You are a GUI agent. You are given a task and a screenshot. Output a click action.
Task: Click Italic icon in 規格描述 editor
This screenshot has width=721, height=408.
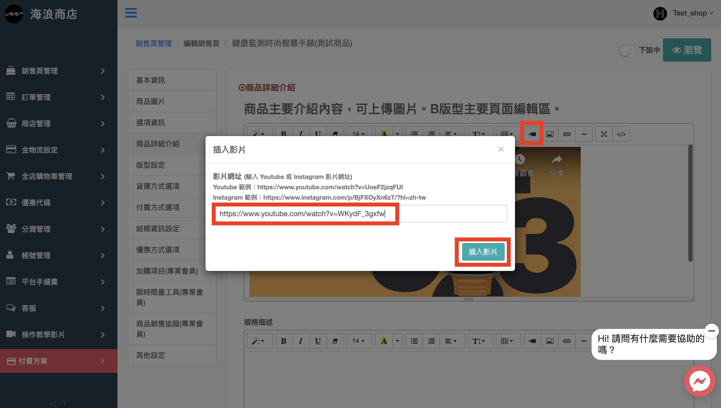301,341
